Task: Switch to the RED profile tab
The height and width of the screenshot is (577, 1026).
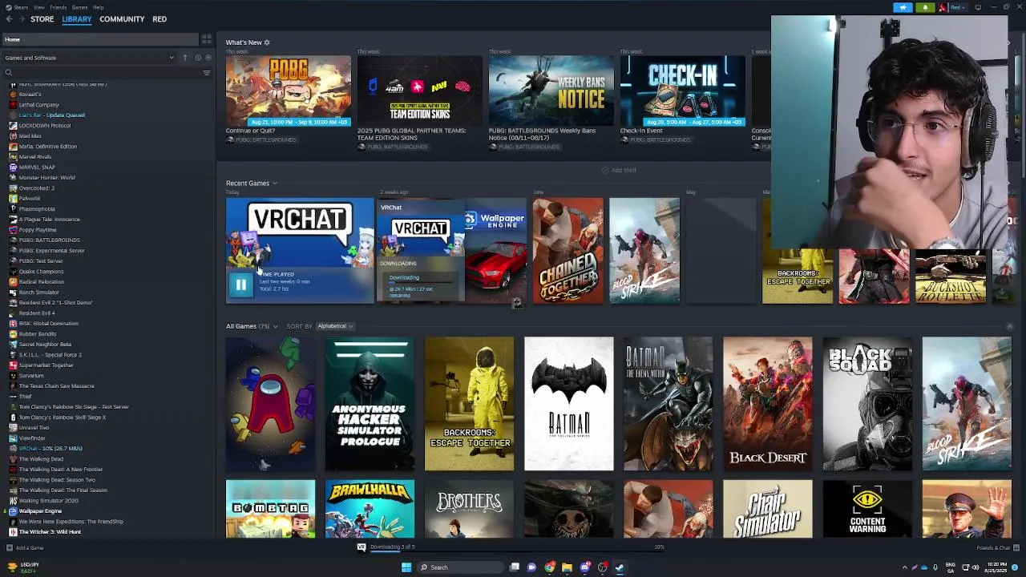Action: 160,19
